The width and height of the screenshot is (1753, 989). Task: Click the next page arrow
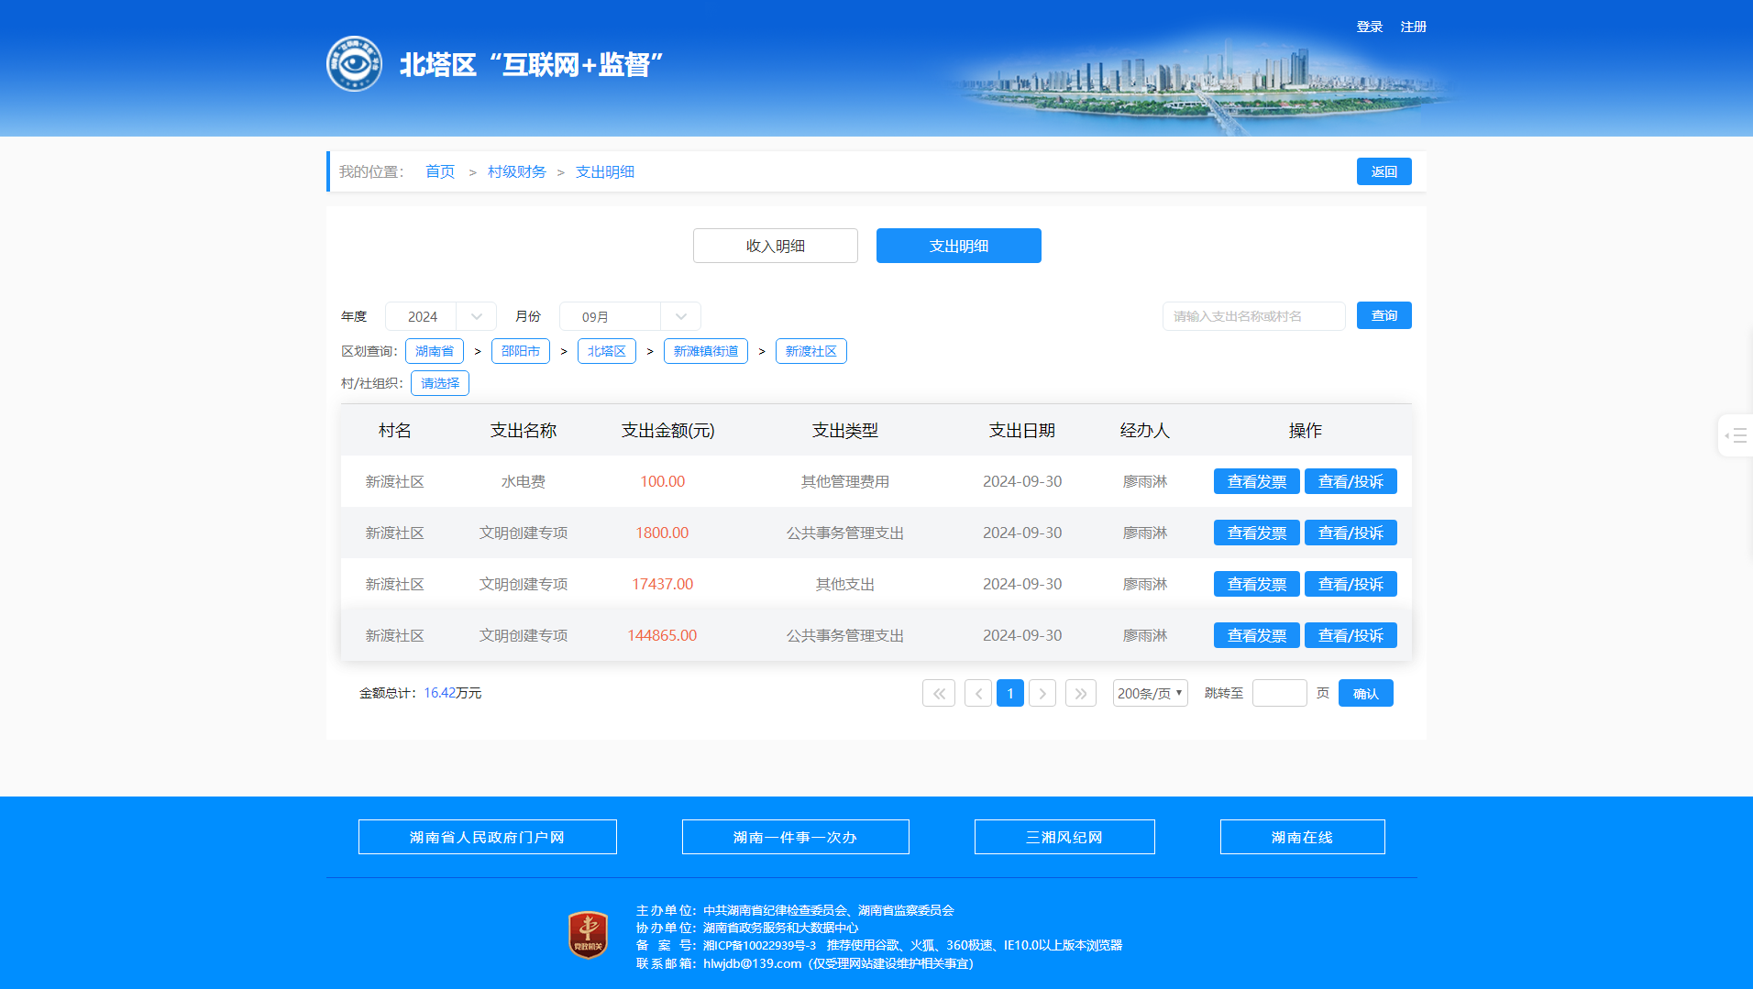[1042, 694]
